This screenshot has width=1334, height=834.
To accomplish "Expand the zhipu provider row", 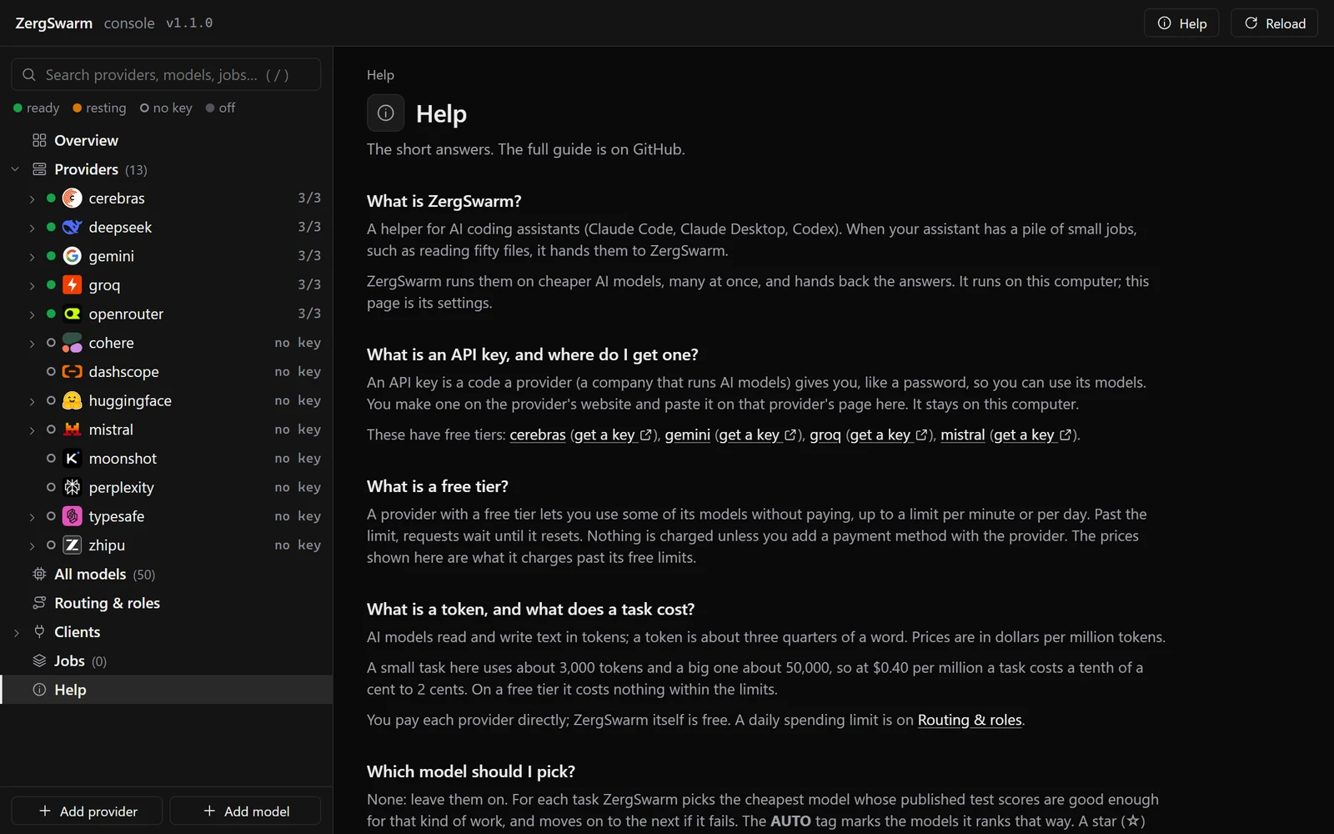I will coord(32,545).
